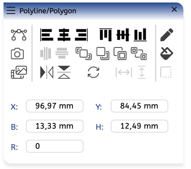Image resolution: width=191 pixels, height=169 pixels.
Task: Open the image gallery icon
Action: coord(19,72)
